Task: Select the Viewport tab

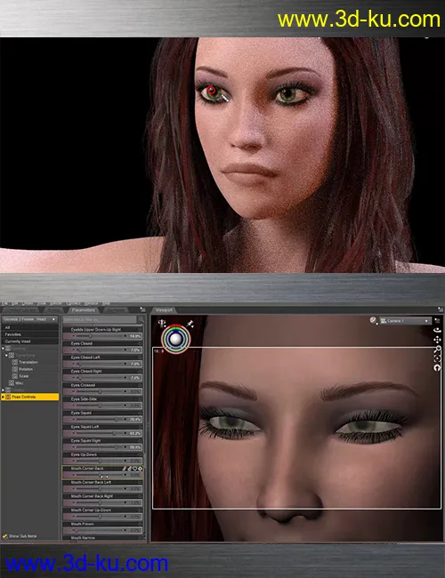Action: 164,310
